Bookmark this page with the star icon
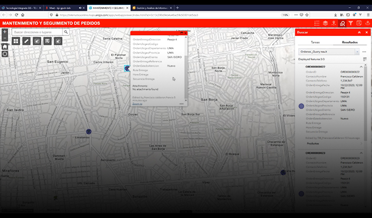 coord(307,15)
